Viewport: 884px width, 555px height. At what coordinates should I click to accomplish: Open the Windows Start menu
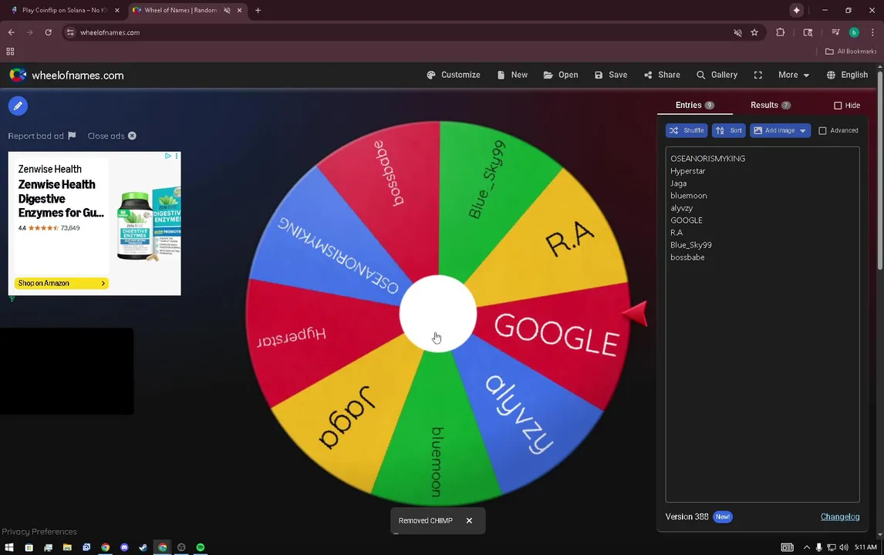click(x=9, y=547)
